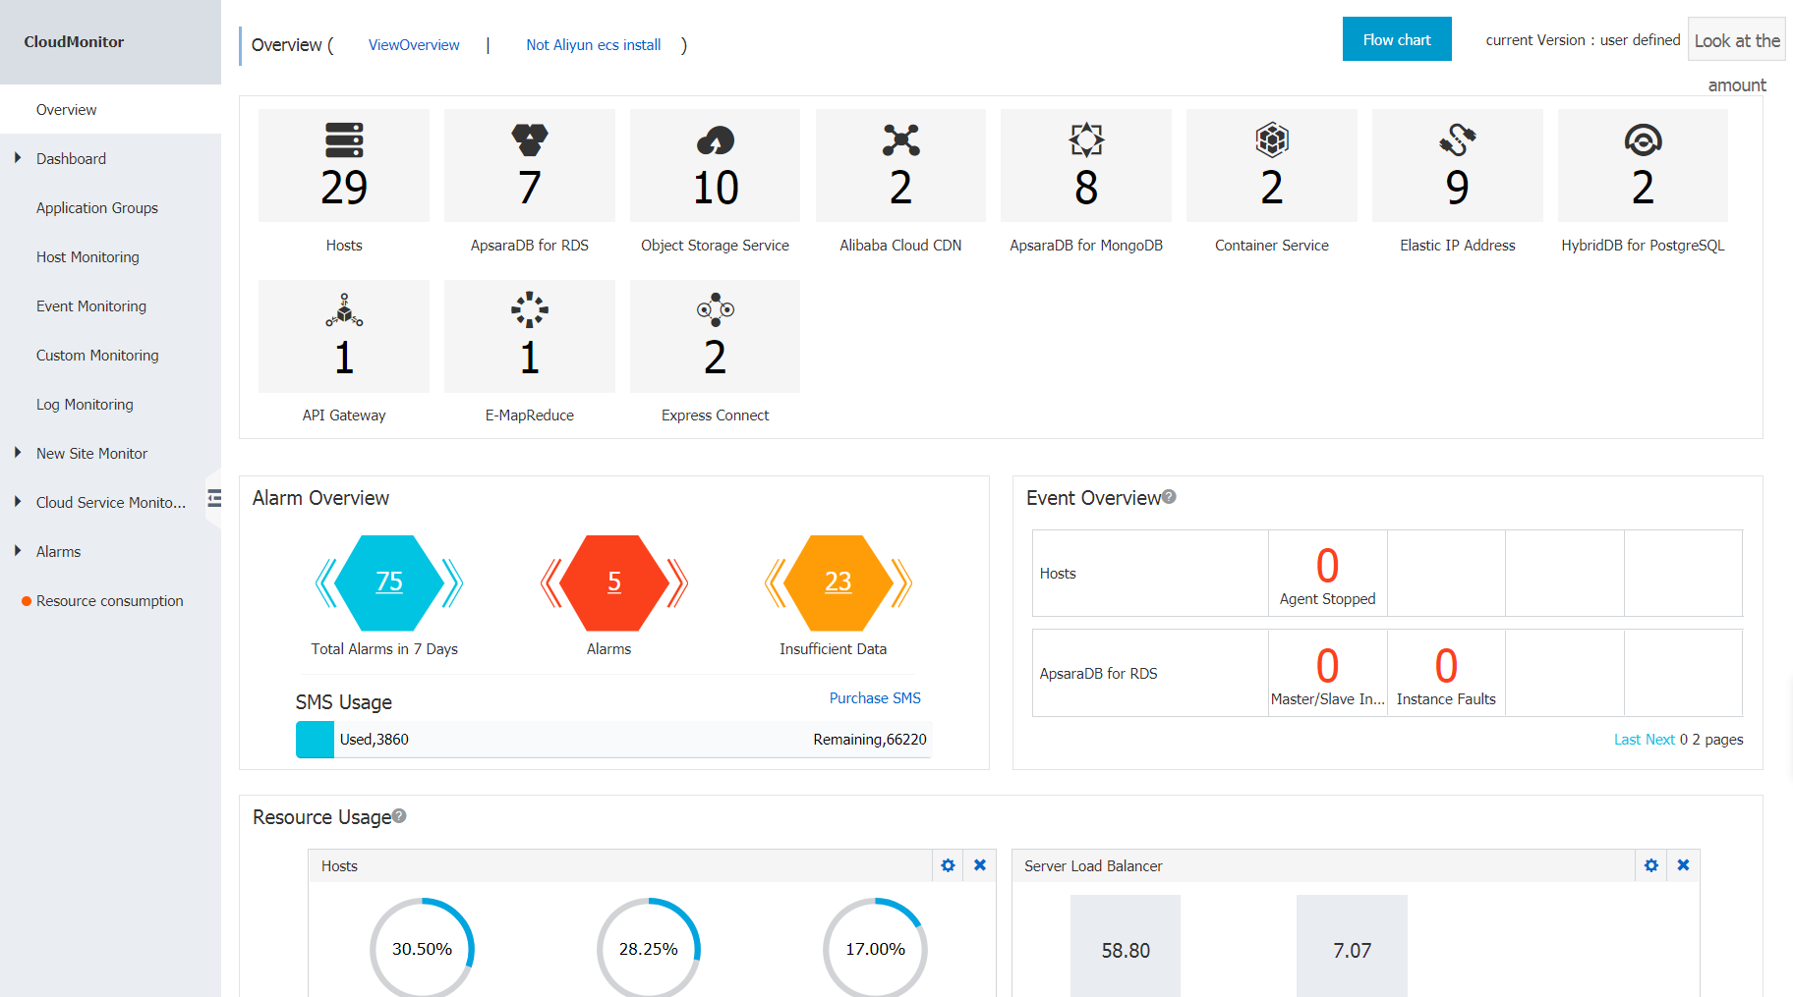Click the Hosts server stack icon
This screenshot has width=1793, height=997.
tap(344, 140)
